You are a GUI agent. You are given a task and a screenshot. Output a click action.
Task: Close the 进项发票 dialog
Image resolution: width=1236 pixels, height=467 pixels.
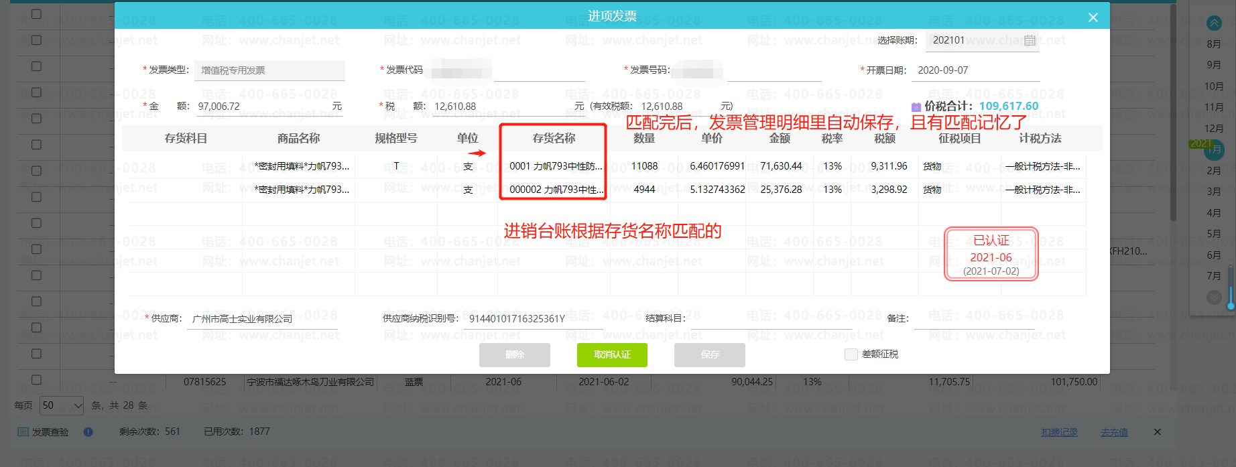pyautogui.click(x=1093, y=17)
